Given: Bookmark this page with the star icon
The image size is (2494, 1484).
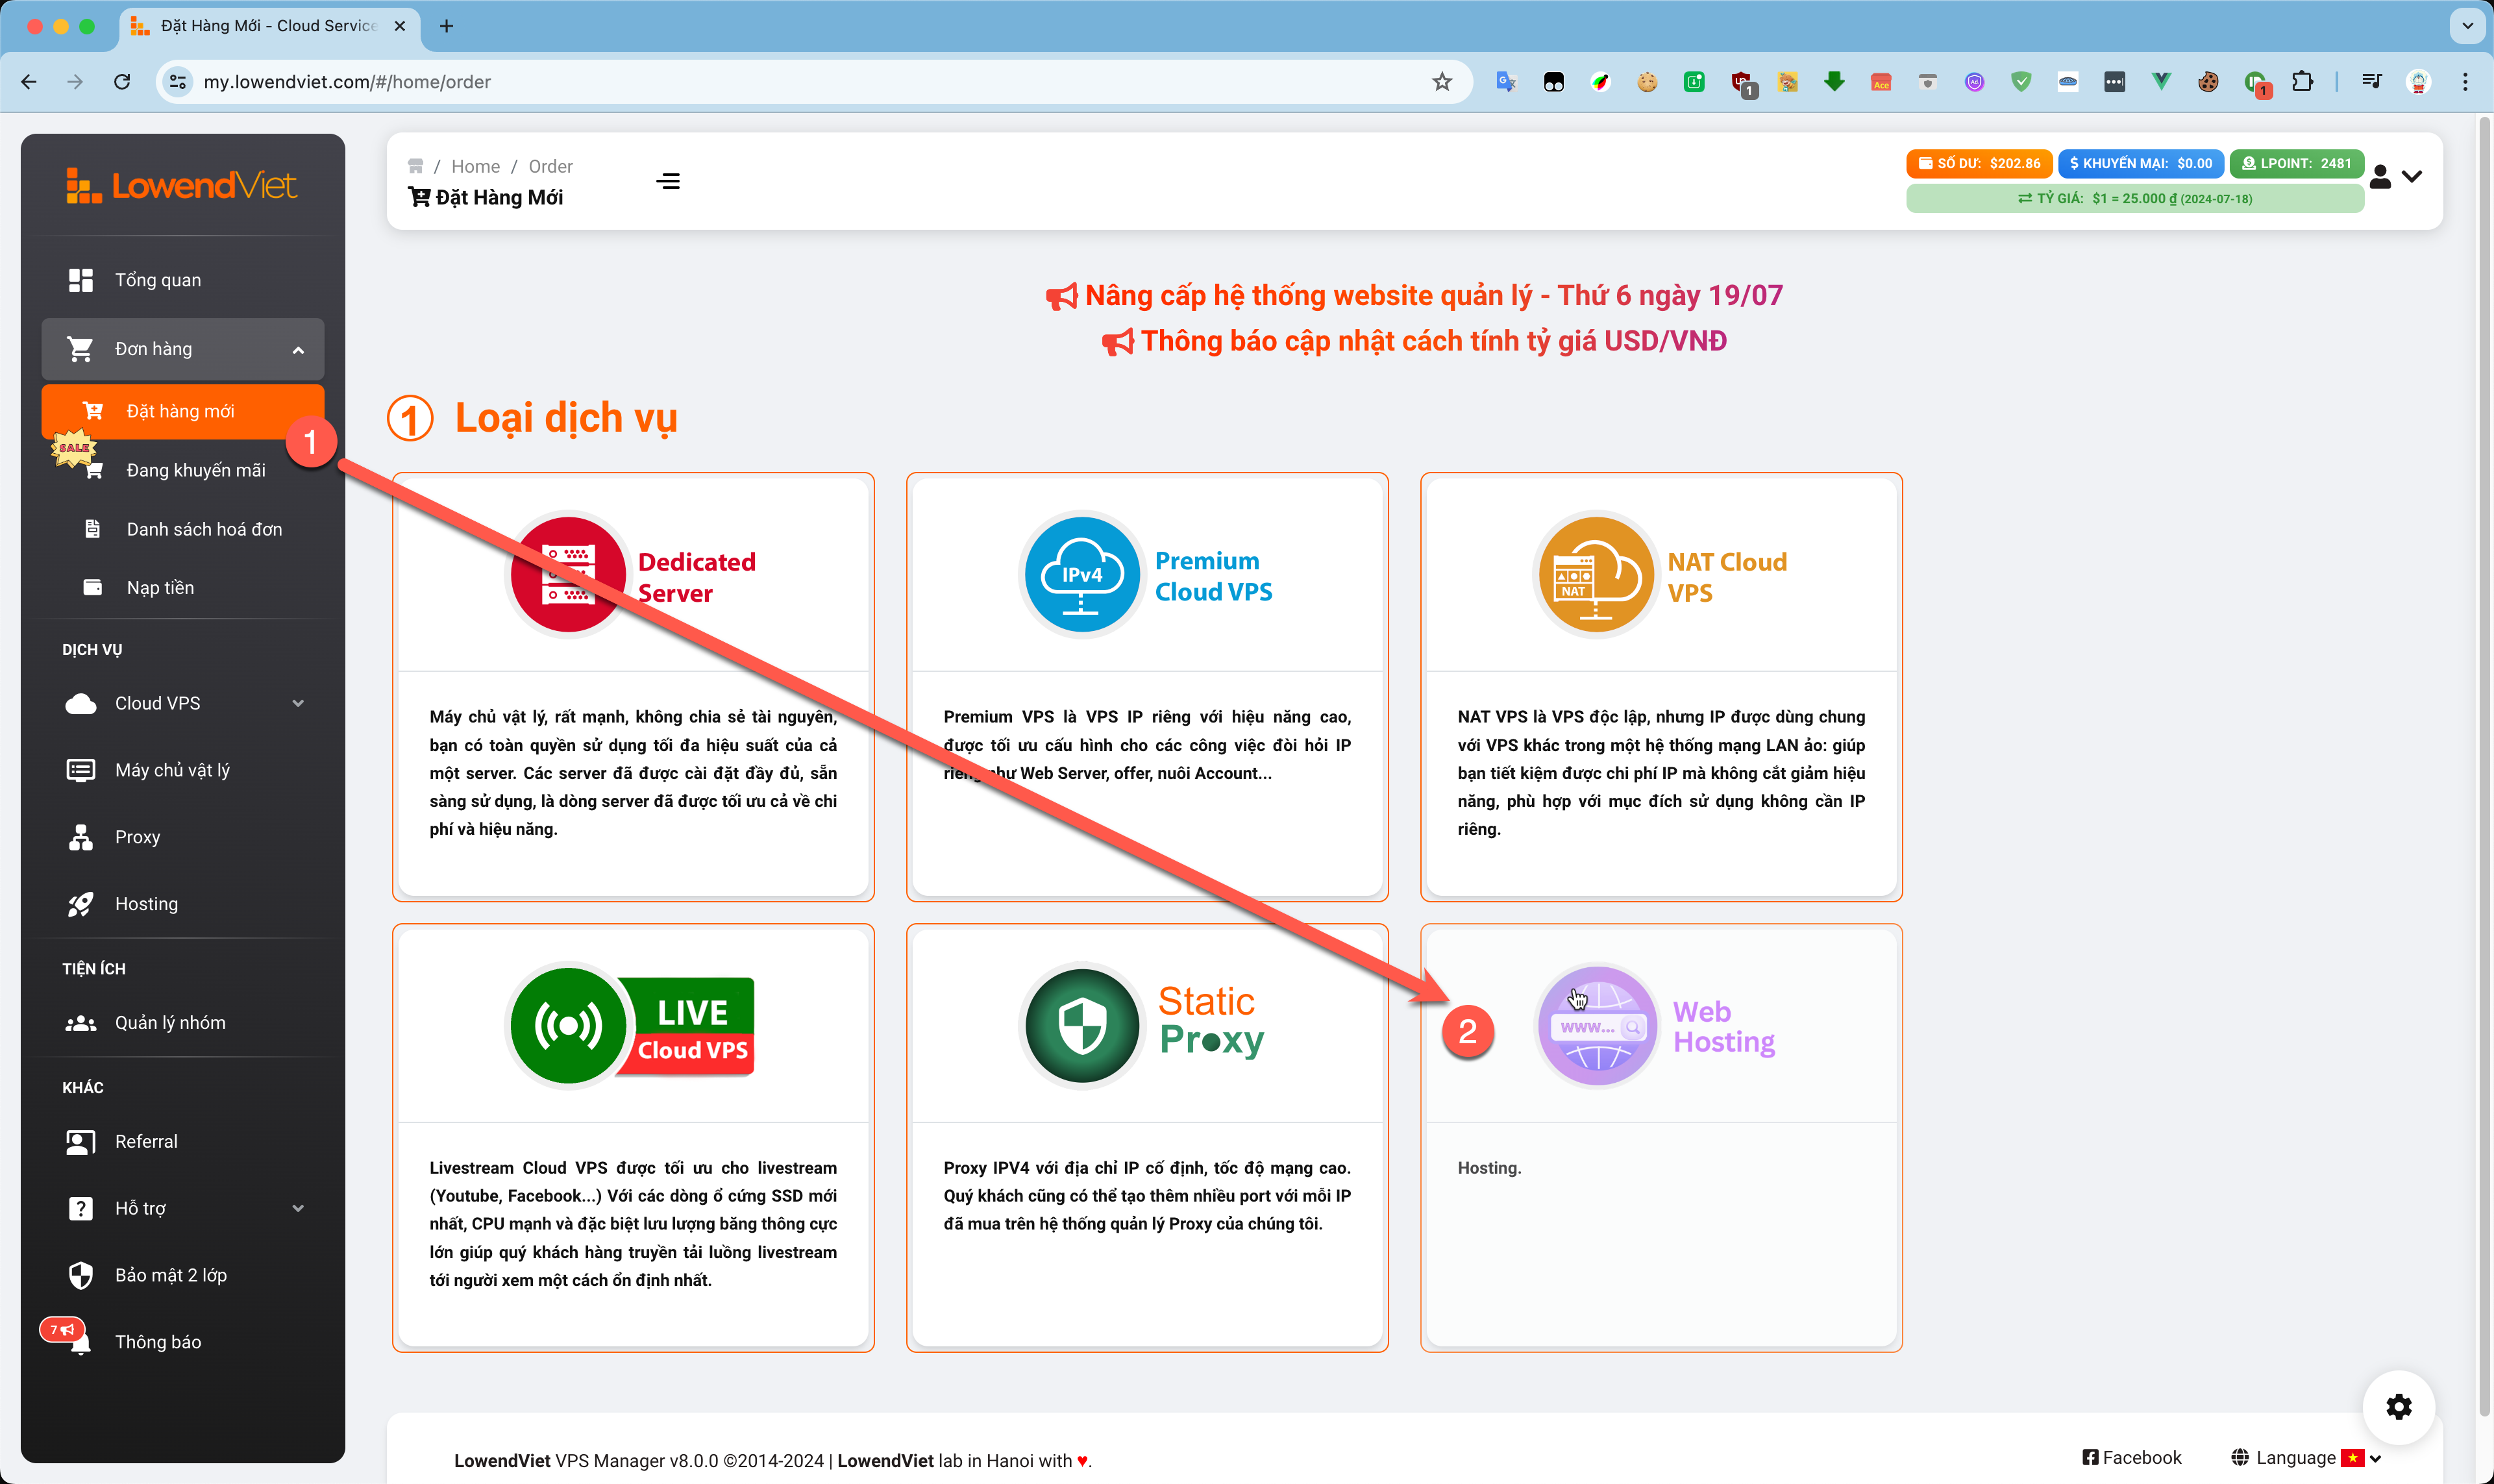Looking at the screenshot, I should pos(1441,82).
